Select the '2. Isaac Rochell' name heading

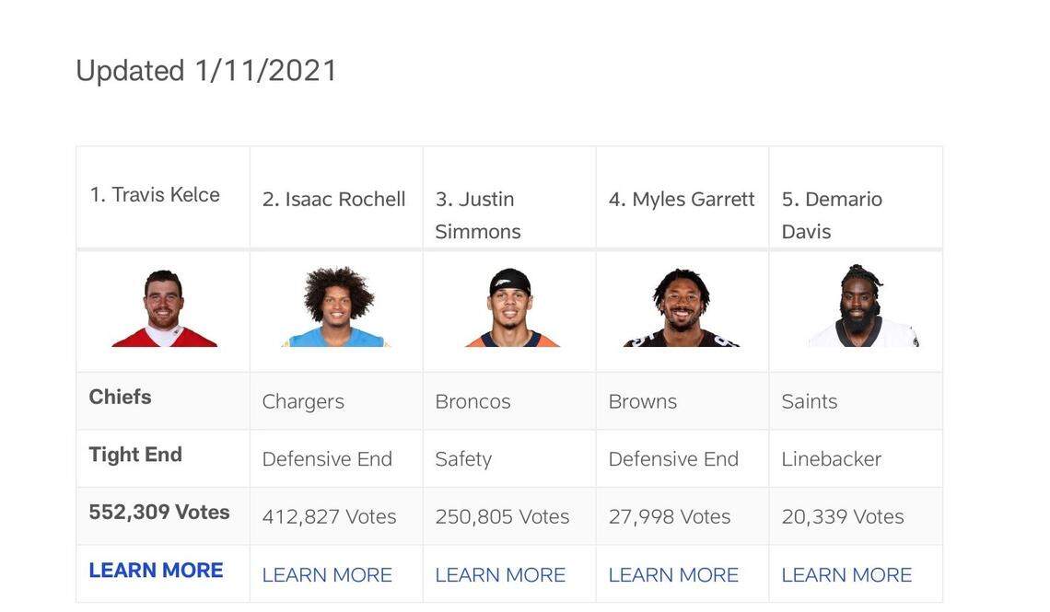click(333, 200)
